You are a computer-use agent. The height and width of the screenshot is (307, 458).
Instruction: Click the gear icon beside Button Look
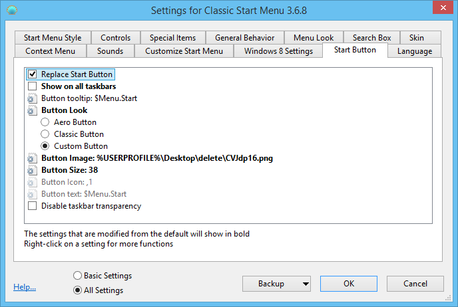pyautogui.click(x=32, y=110)
